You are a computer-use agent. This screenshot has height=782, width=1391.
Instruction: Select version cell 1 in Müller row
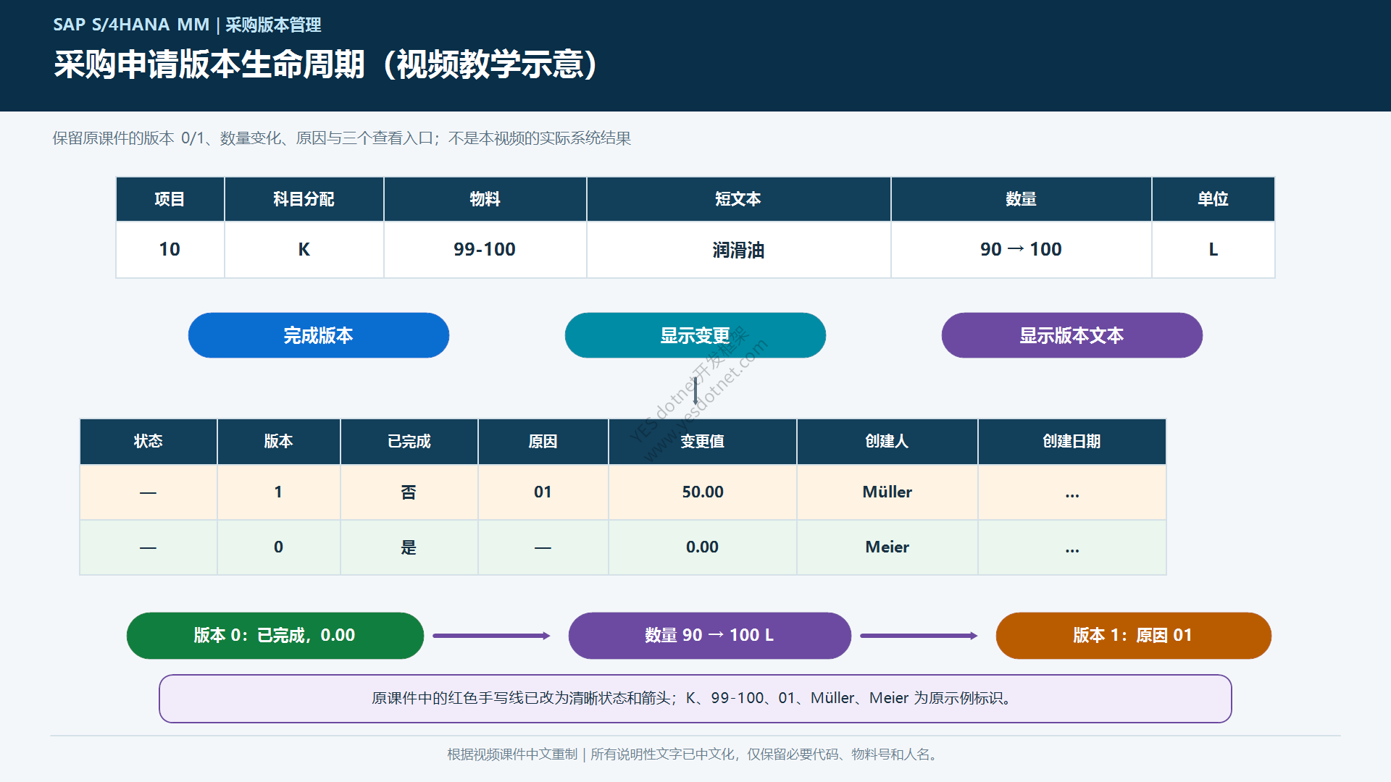pos(279,492)
